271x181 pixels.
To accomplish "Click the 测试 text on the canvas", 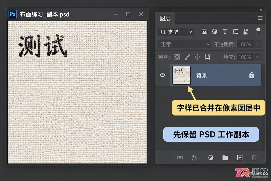I will click(x=43, y=46).
